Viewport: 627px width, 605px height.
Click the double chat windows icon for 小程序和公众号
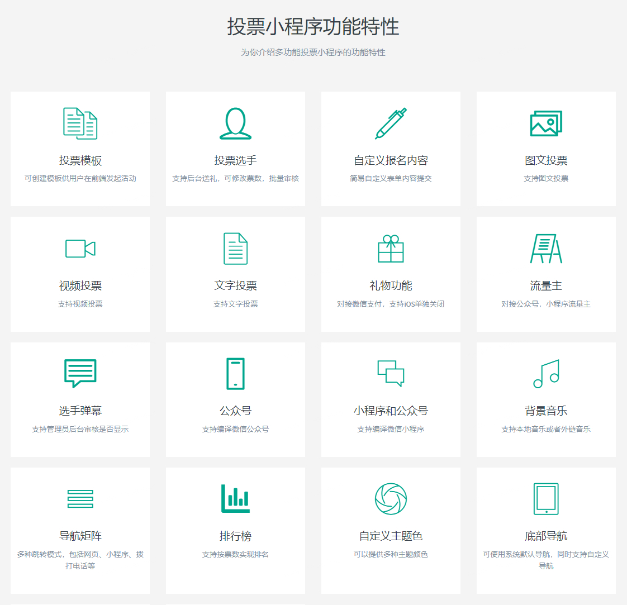[x=391, y=373]
